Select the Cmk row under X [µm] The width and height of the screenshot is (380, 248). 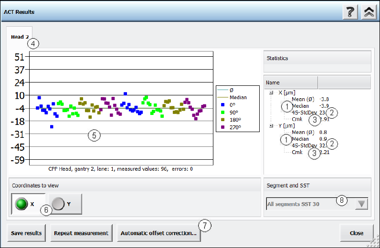click(297, 119)
